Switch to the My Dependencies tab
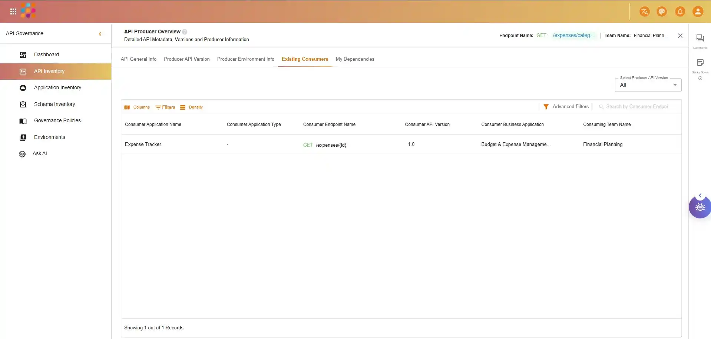 click(355, 59)
